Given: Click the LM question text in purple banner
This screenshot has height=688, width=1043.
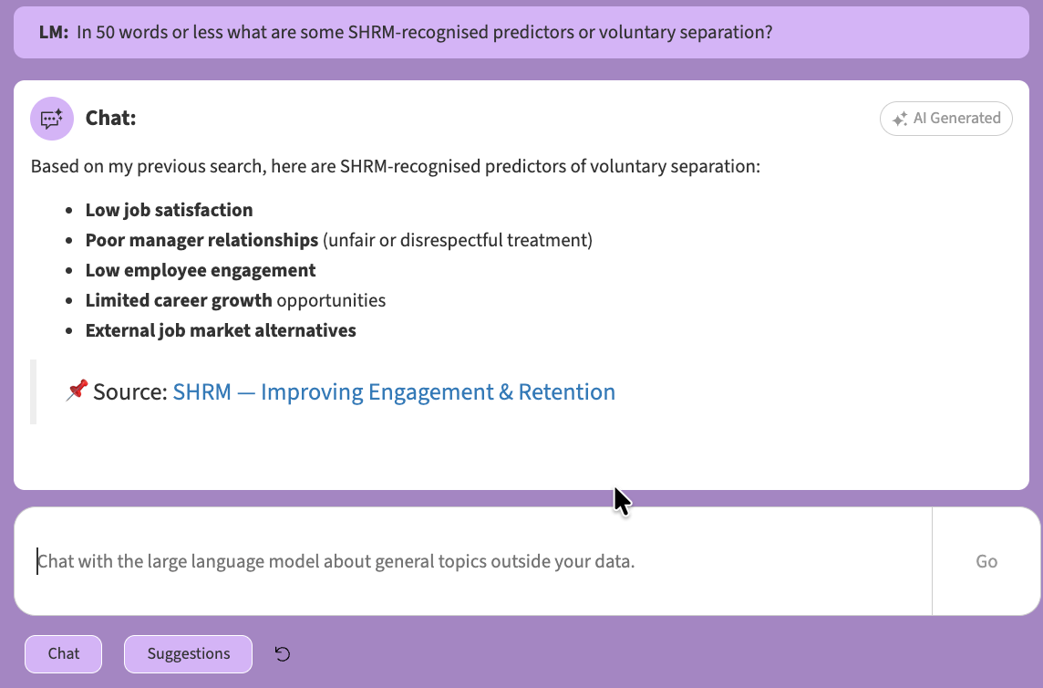Looking at the screenshot, I should click(424, 33).
